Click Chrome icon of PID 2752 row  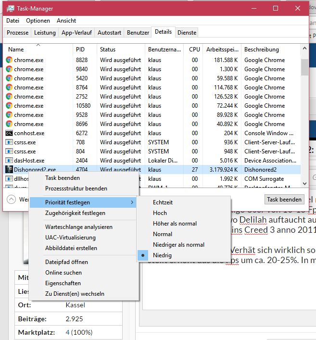click(x=9, y=97)
